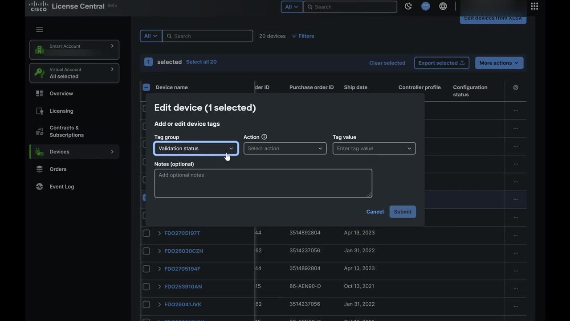Open device link FDO253910AN

pos(183,287)
